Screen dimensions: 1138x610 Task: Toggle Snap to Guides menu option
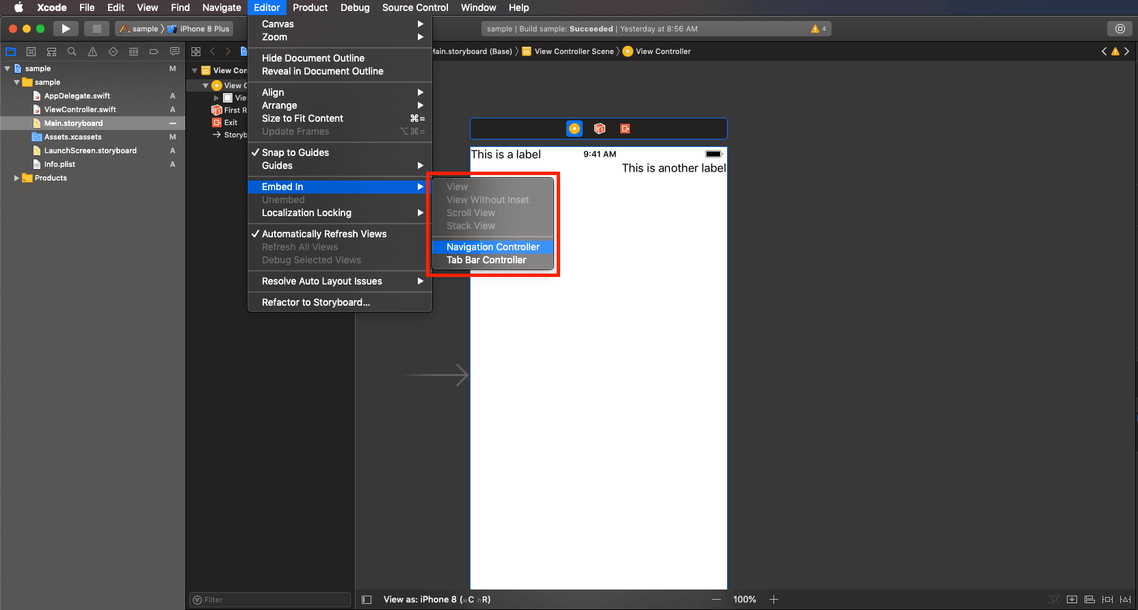point(295,152)
